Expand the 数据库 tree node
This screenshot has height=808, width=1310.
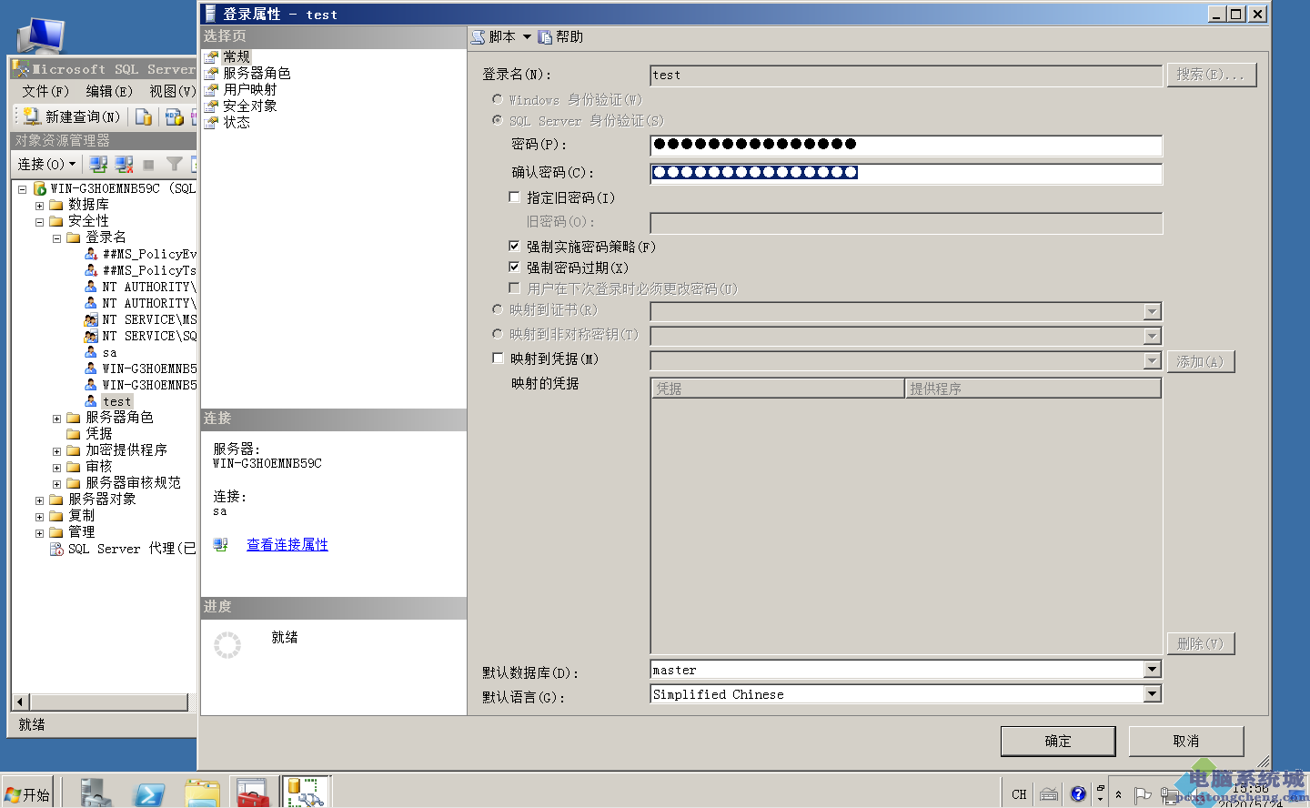pos(38,205)
